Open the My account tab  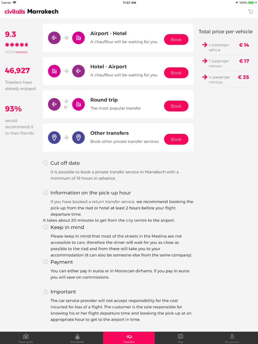(232, 338)
